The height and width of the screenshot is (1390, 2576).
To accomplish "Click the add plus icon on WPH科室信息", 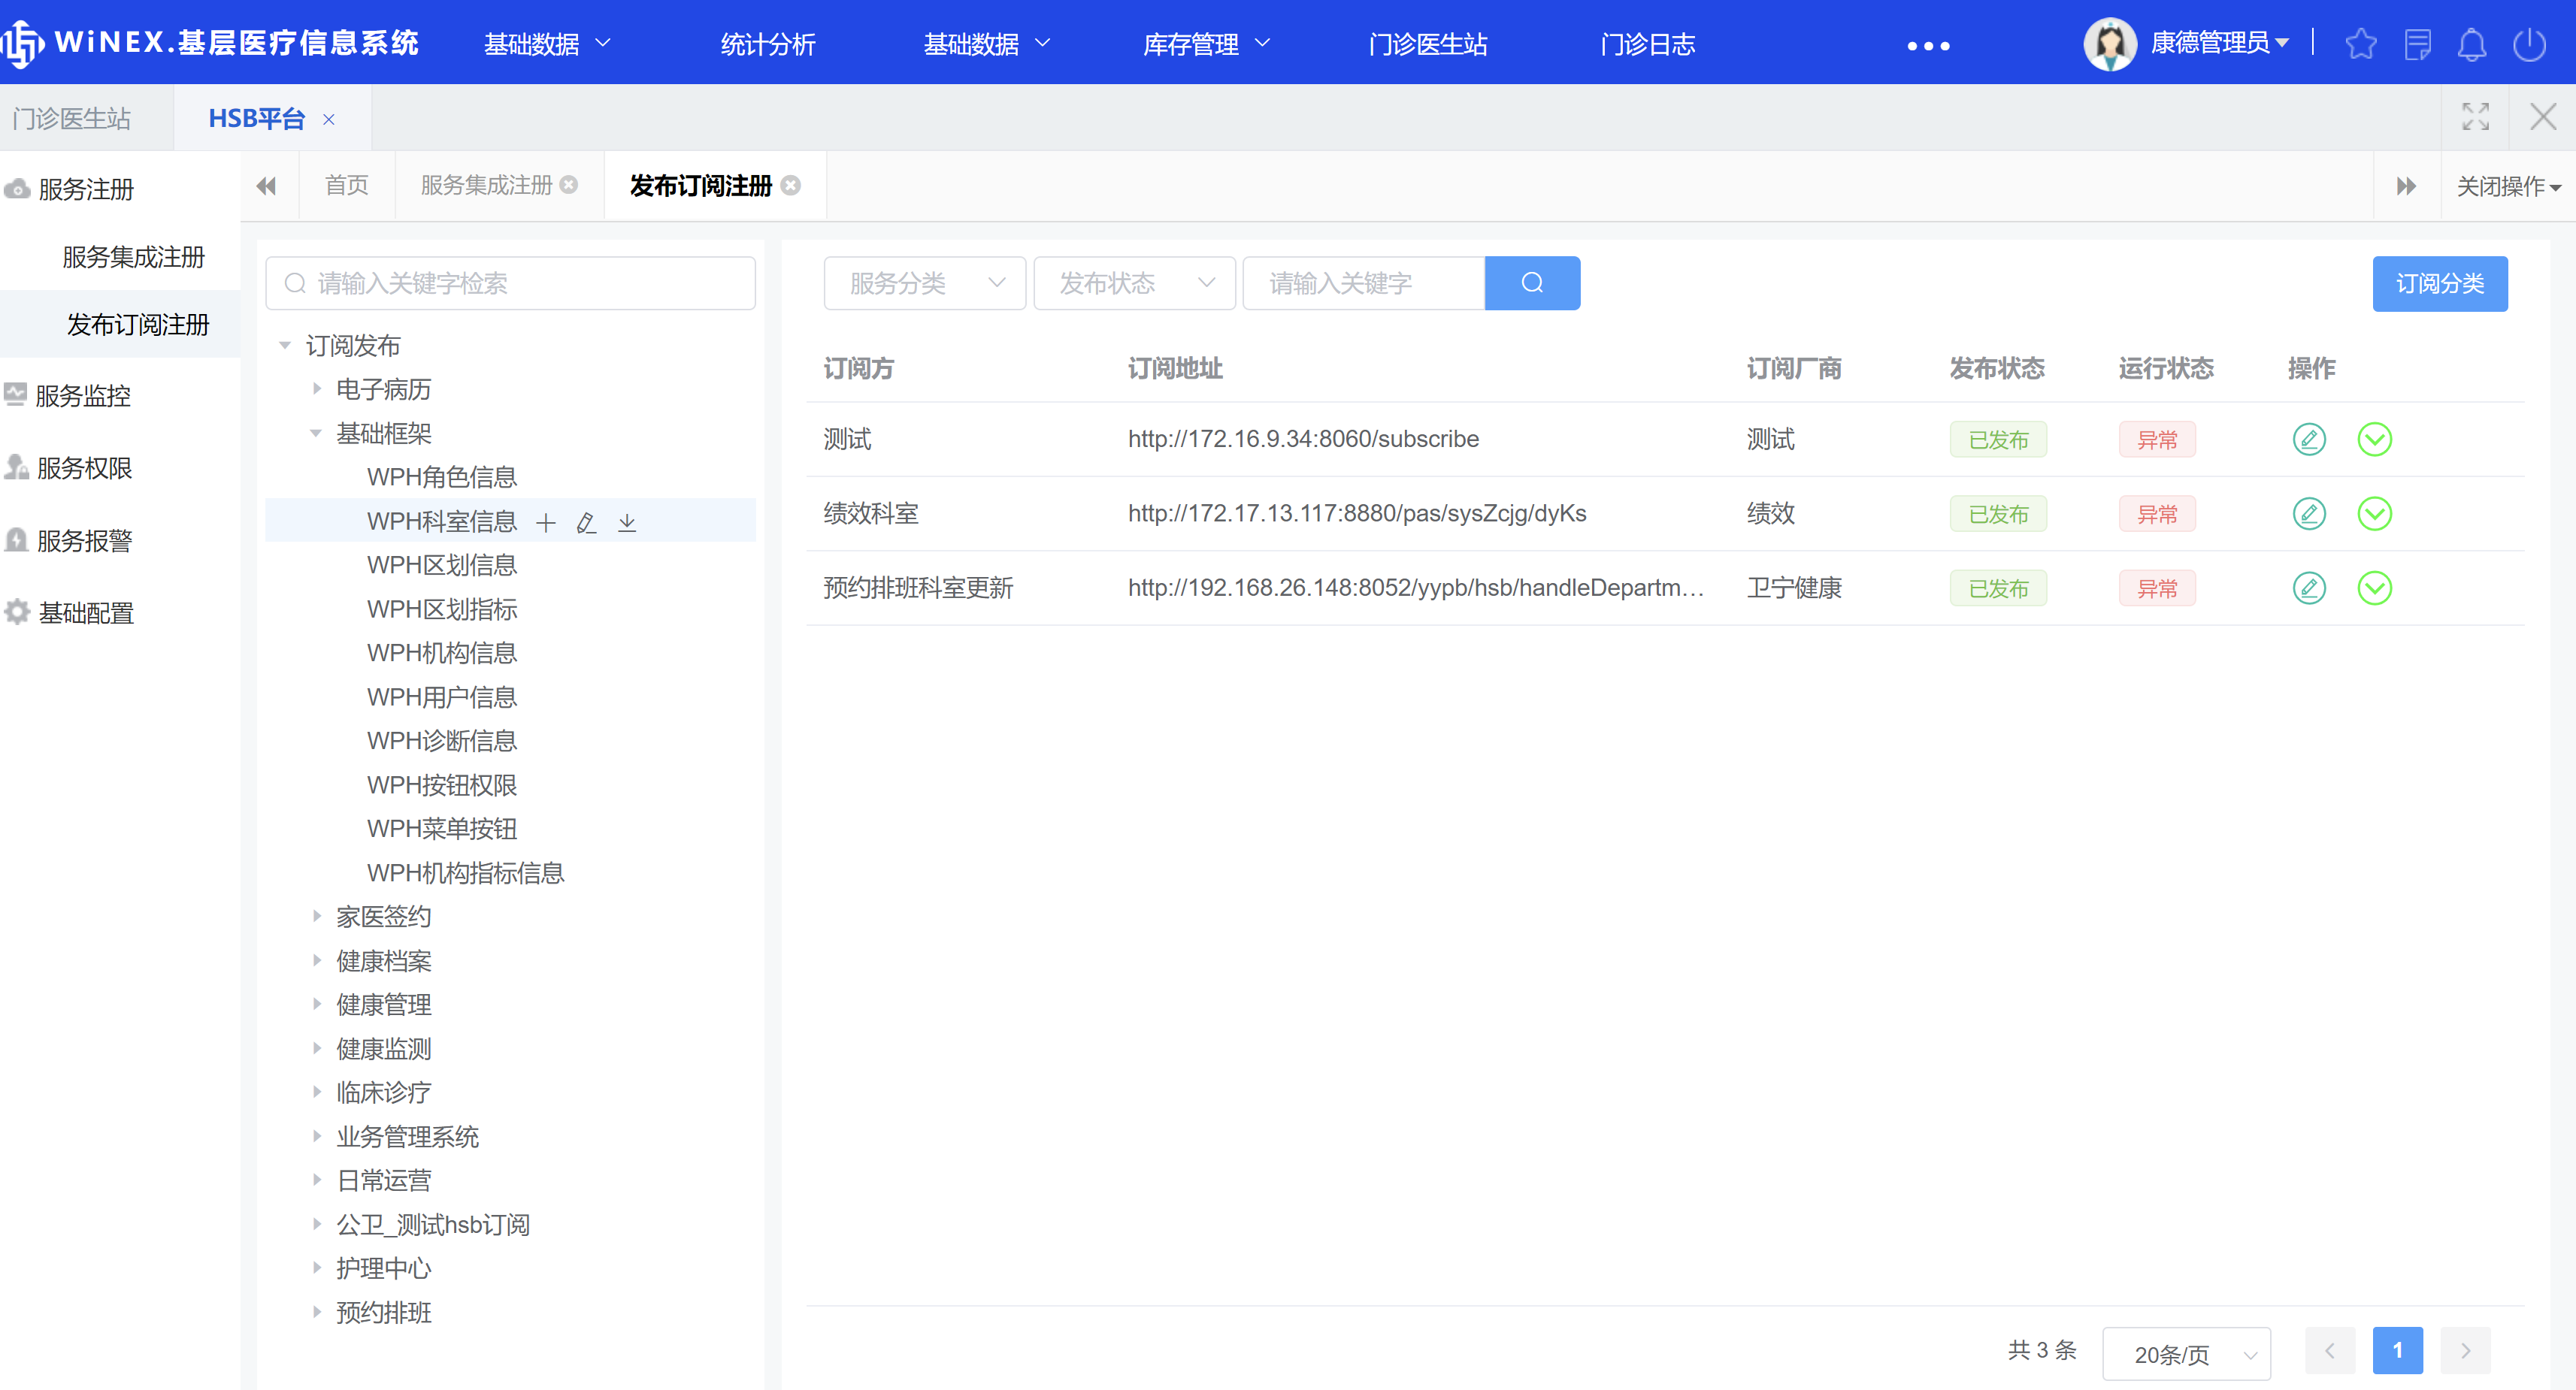I will pos(546,521).
